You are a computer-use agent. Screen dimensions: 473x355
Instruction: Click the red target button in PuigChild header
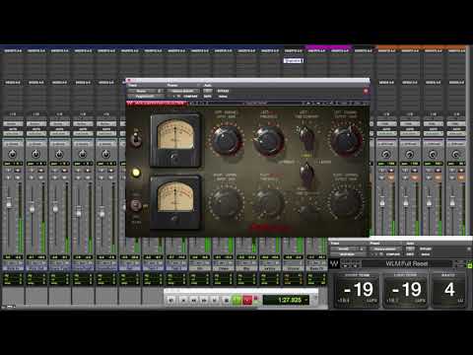[x=366, y=91]
